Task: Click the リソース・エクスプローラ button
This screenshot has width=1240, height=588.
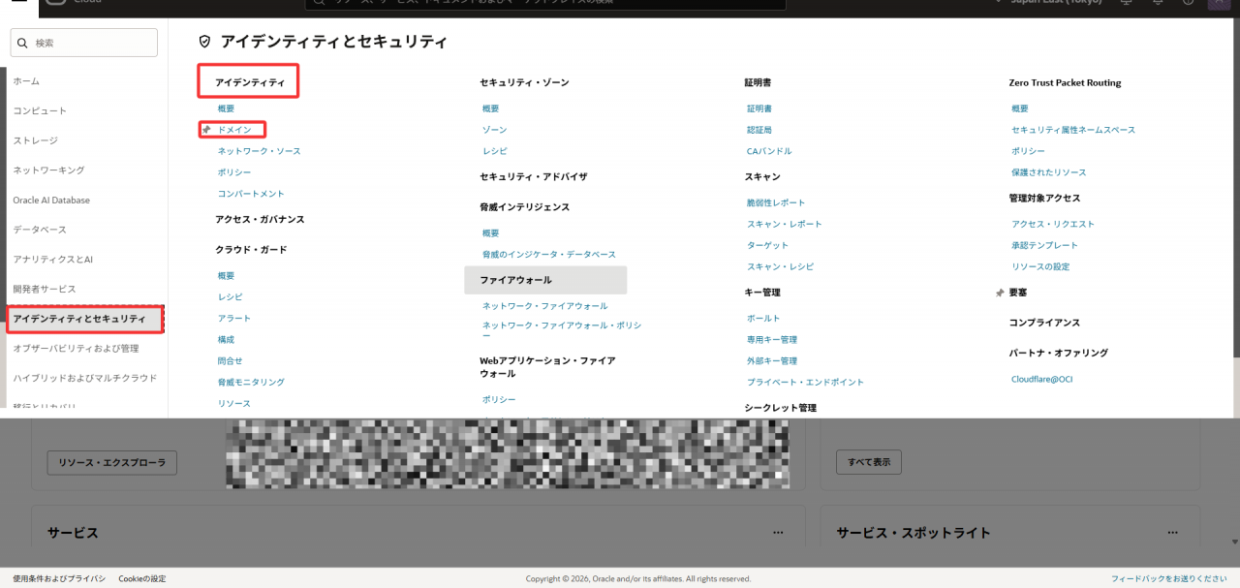Action: click(112, 463)
